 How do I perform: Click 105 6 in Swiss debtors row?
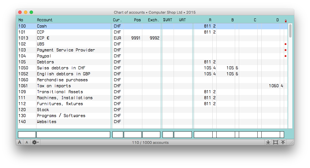coord(232,68)
